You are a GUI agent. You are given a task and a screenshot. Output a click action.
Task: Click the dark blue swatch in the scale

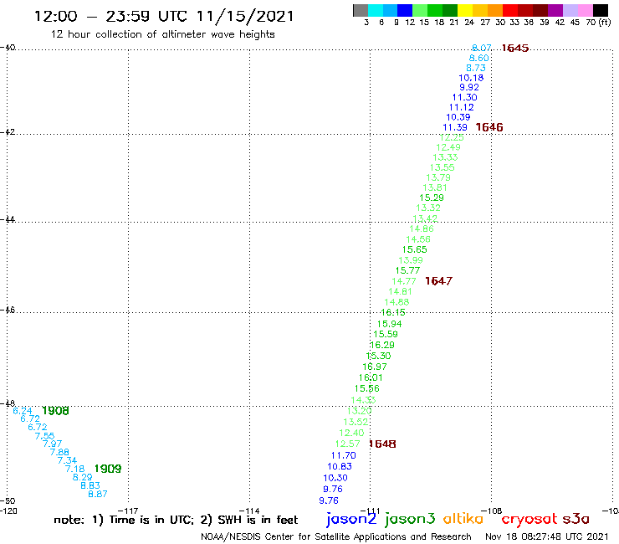405,10
